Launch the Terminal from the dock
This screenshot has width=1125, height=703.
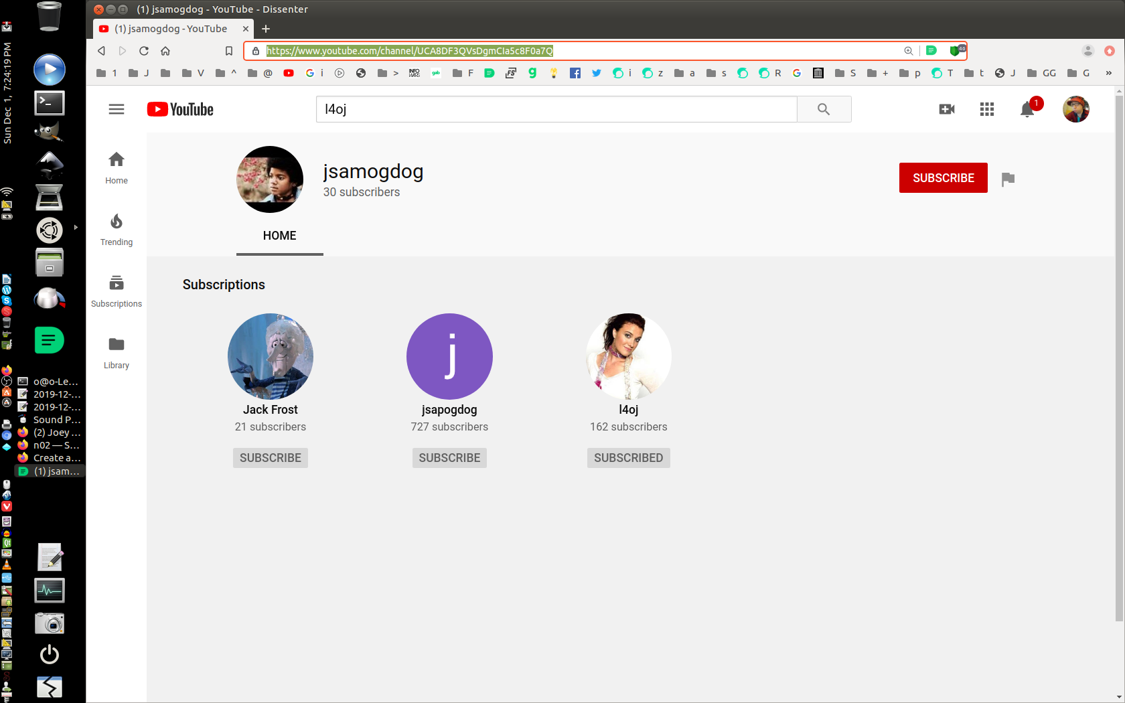point(50,102)
